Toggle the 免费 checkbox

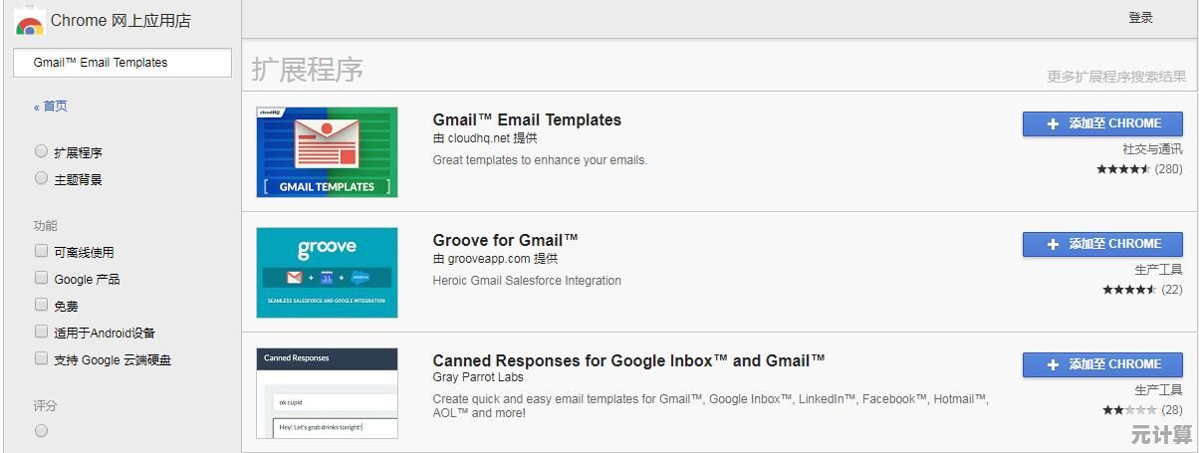pyautogui.click(x=41, y=305)
